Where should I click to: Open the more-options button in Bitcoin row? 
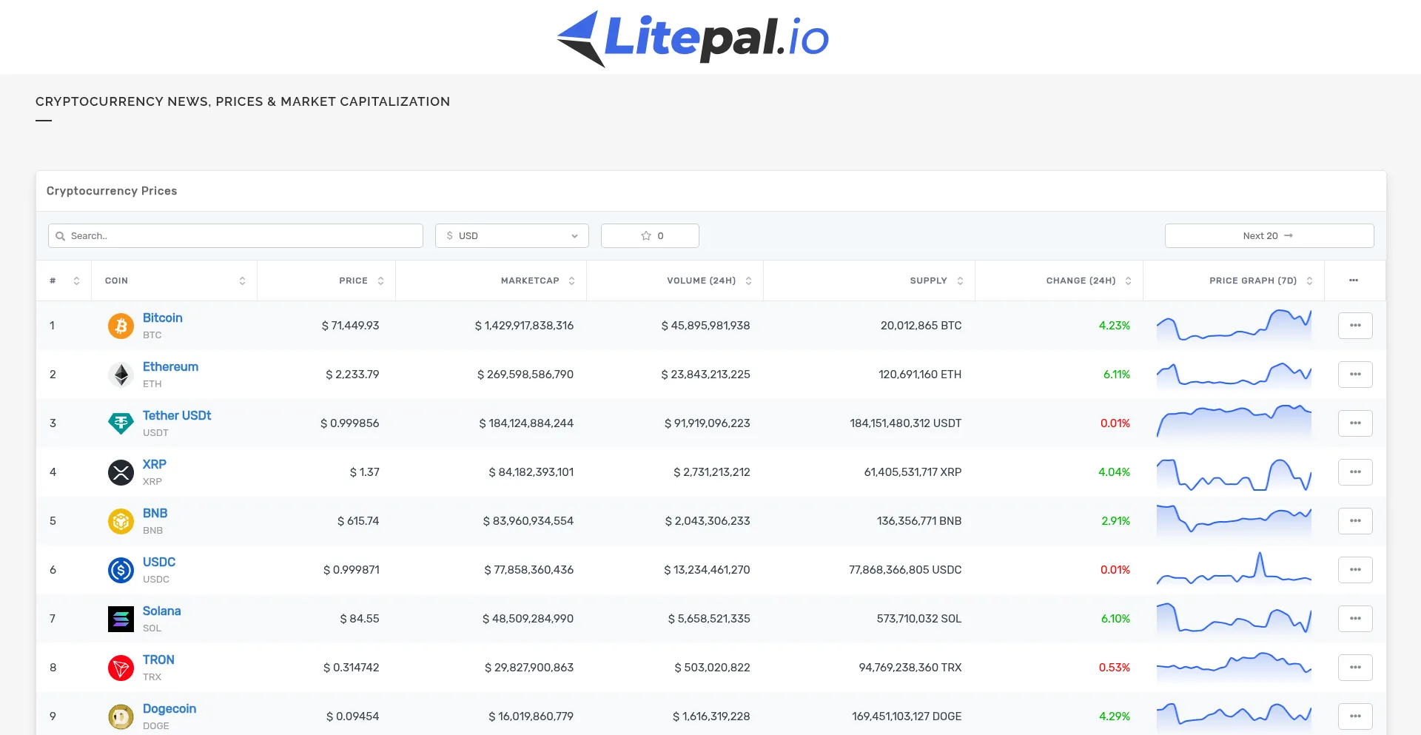(x=1355, y=326)
